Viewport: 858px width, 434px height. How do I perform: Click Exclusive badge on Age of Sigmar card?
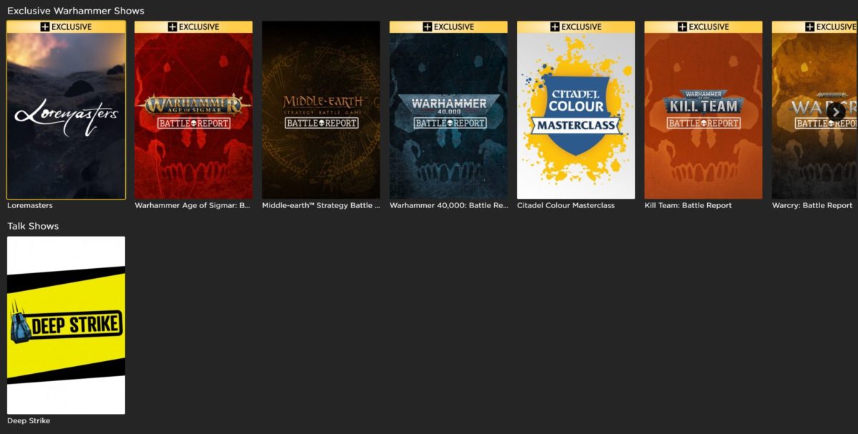pyautogui.click(x=193, y=26)
